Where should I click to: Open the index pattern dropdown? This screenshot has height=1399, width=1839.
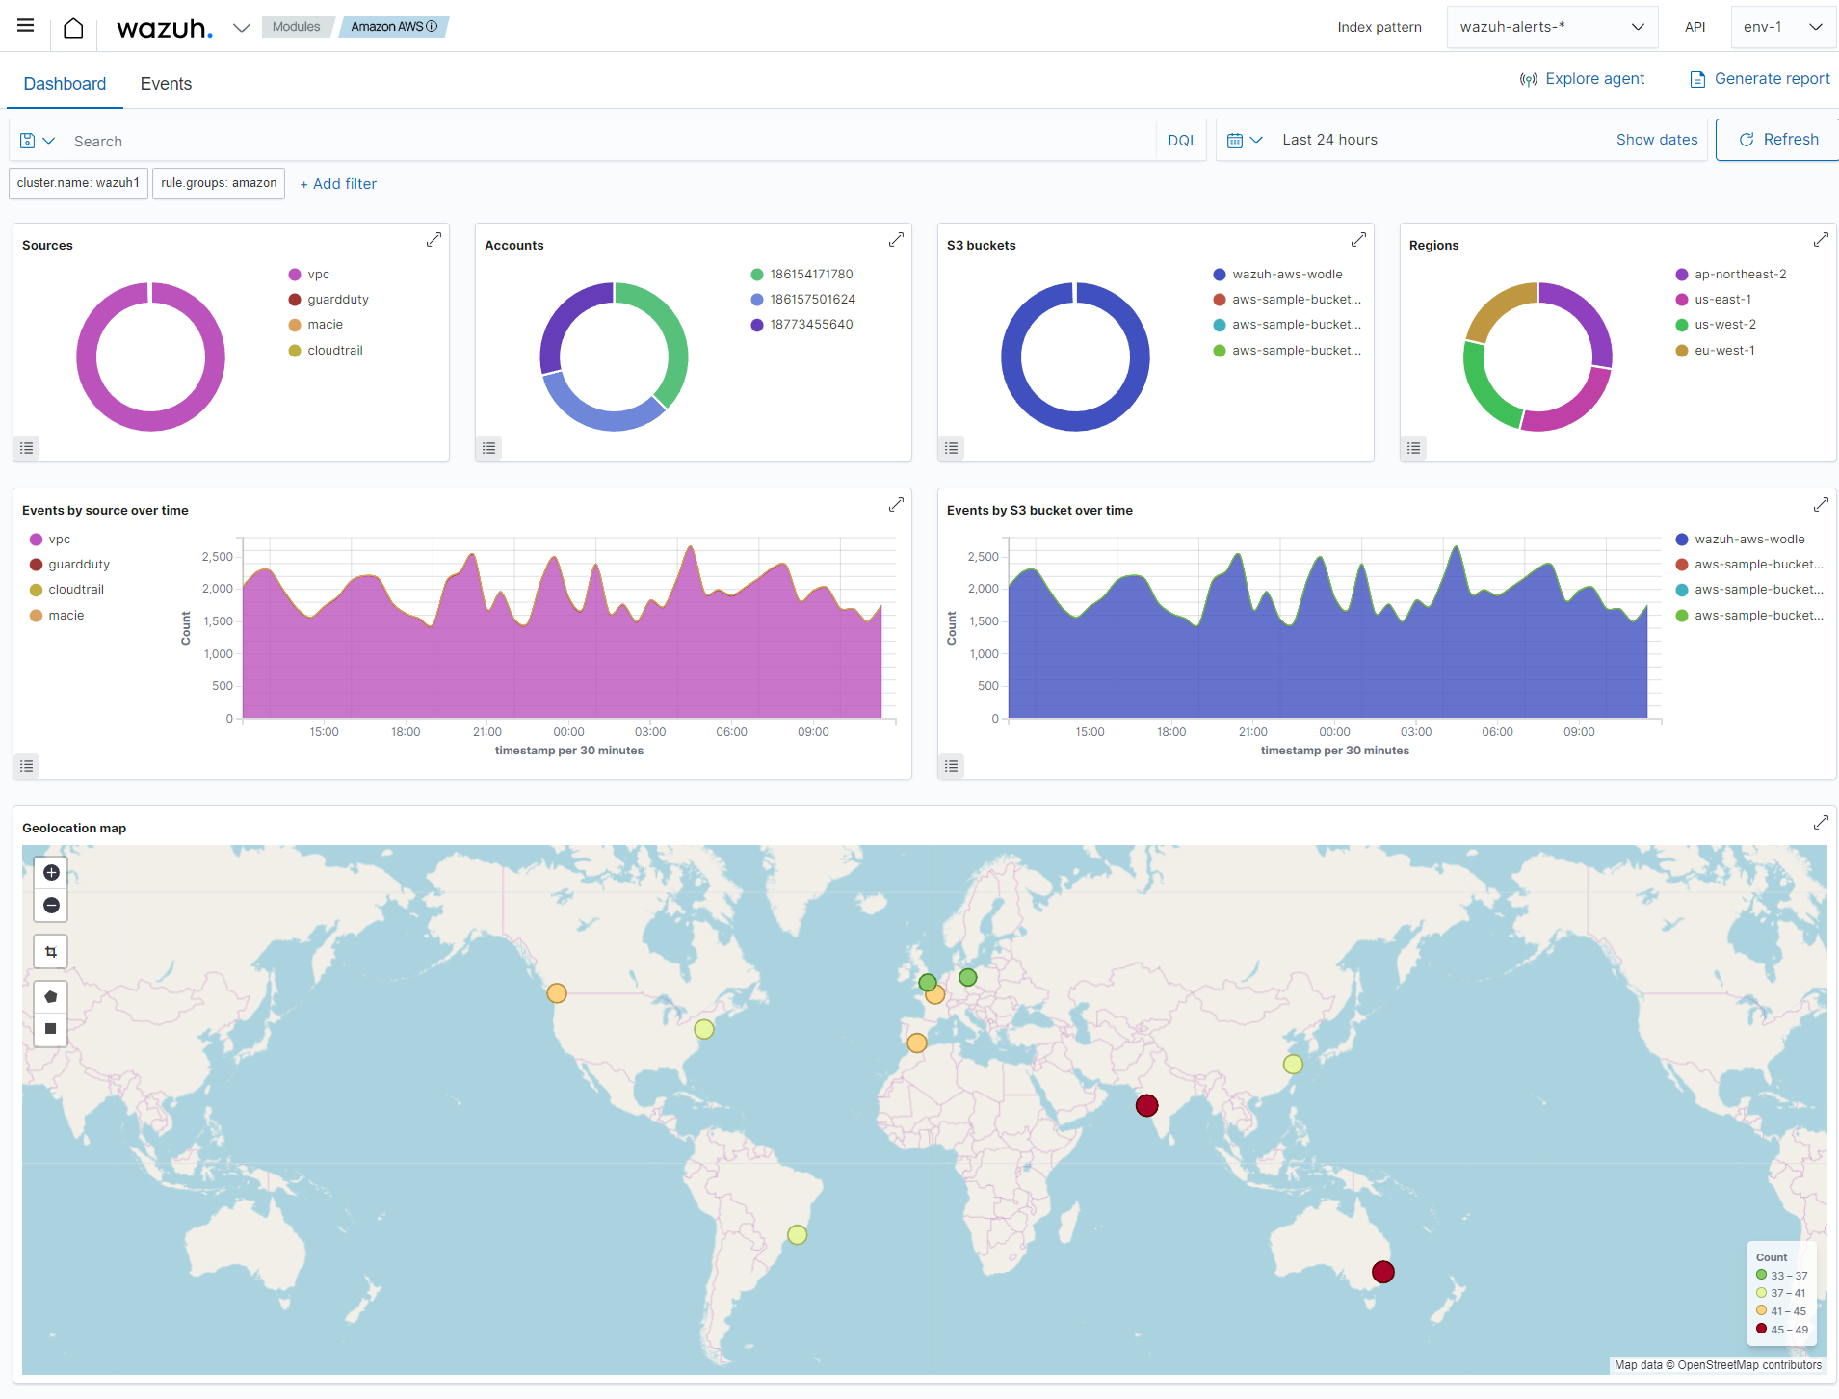[x=1551, y=27]
